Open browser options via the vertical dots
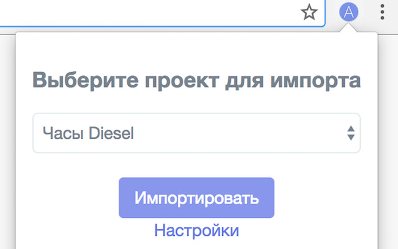This screenshot has width=398, height=249. [382, 12]
